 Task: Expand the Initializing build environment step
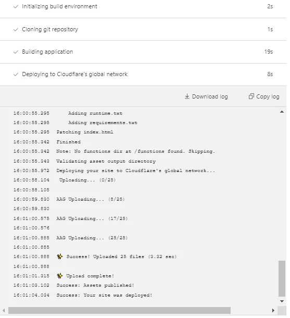pyautogui.click(x=143, y=7)
